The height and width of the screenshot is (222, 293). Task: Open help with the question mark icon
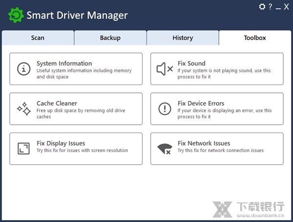click(270, 7)
